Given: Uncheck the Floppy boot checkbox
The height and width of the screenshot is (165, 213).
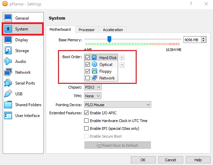Looking at the screenshot, I should (x=88, y=71).
